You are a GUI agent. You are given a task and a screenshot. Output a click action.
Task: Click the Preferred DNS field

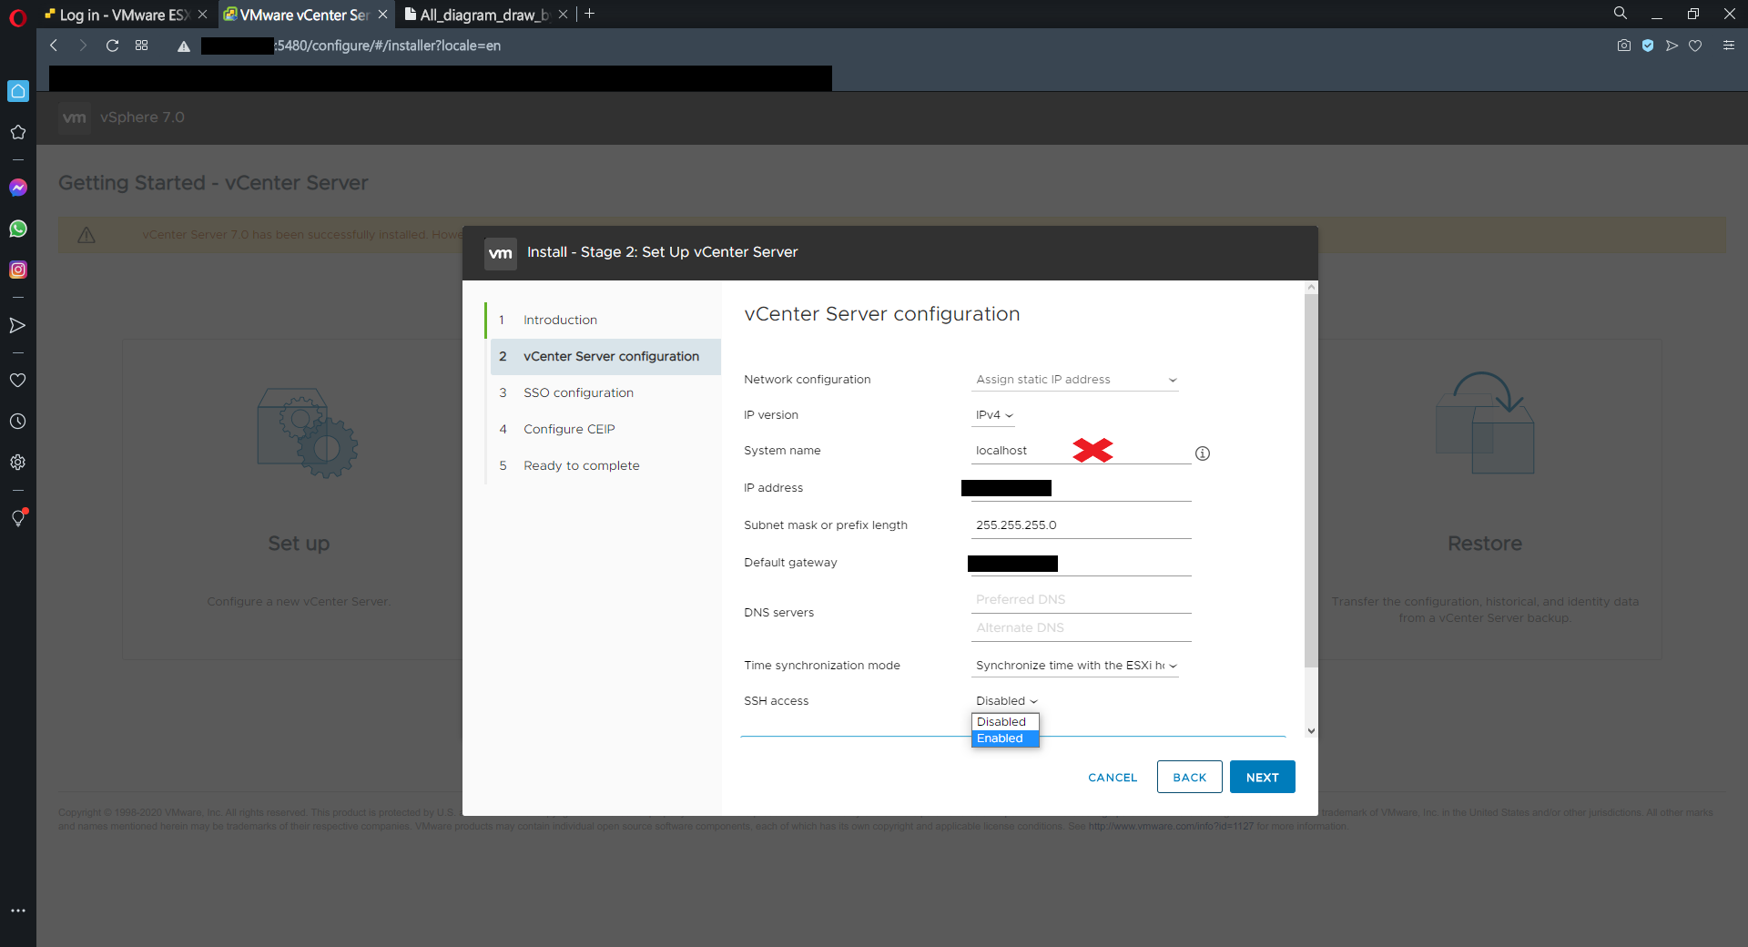(1081, 600)
